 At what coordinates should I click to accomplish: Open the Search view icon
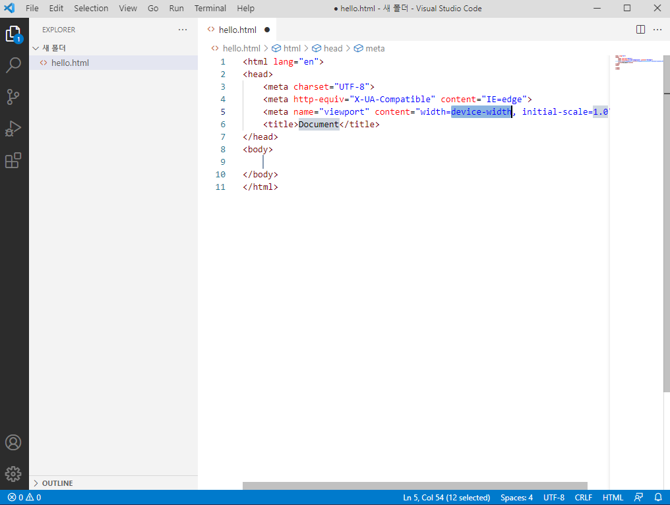13,65
